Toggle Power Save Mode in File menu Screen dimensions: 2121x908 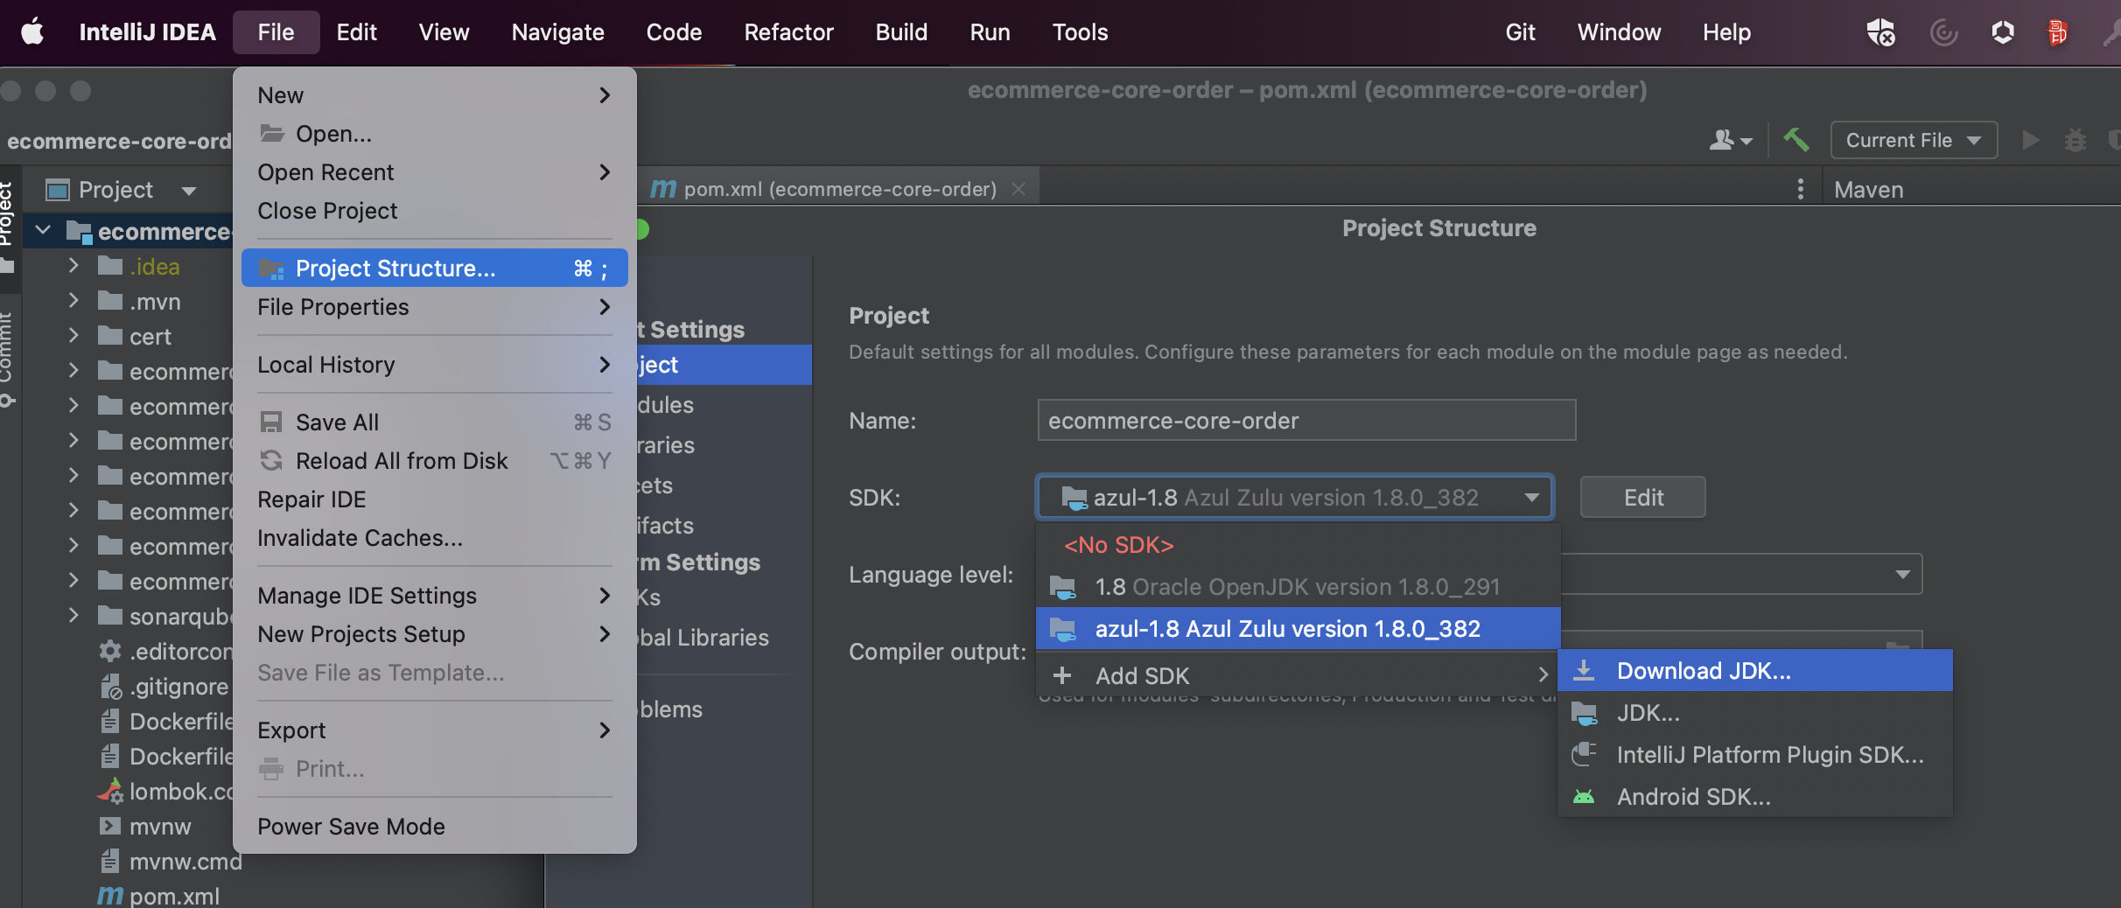coord(351,827)
